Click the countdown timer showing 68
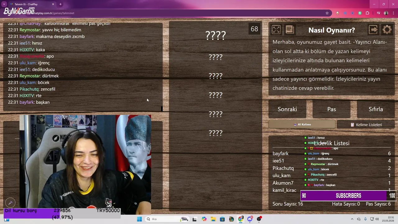The width and height of the screenshot is (398, 224). click(254, 29)
